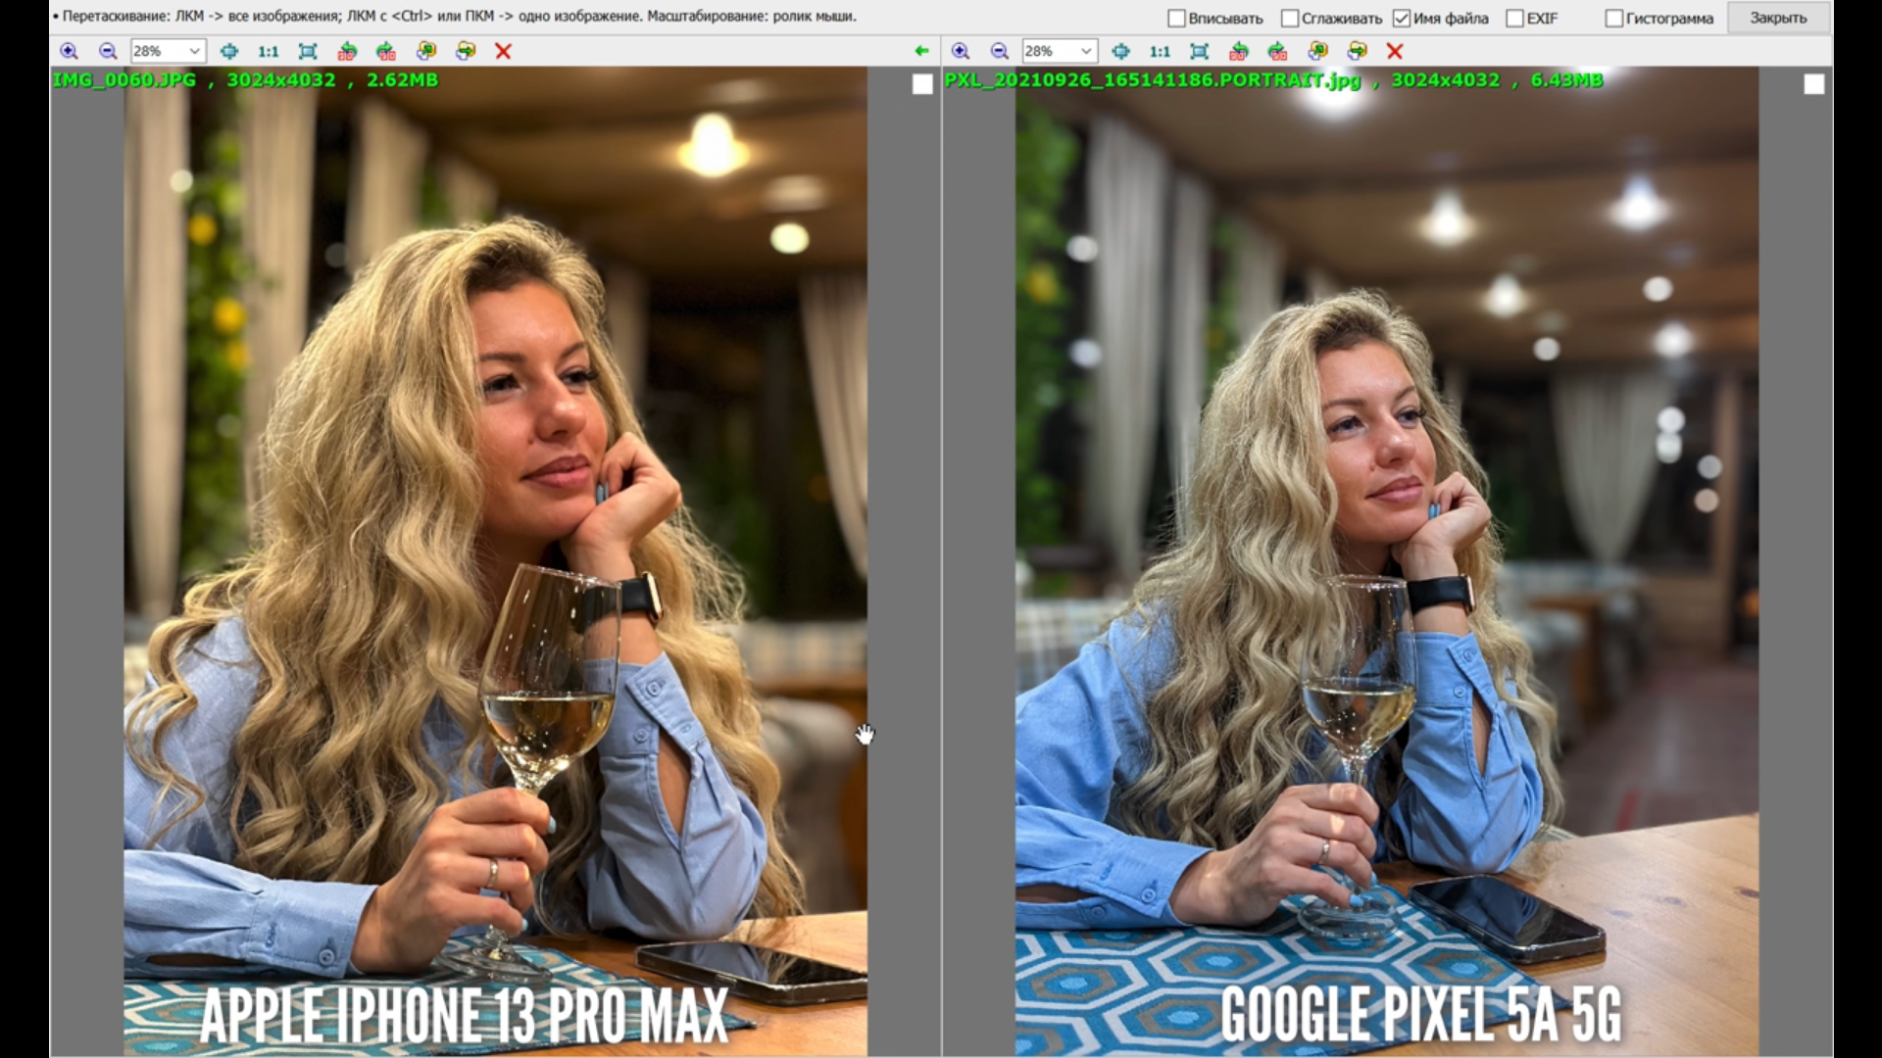Click the iPhone 13 Pro Max photo

click(x=495, y=560)
